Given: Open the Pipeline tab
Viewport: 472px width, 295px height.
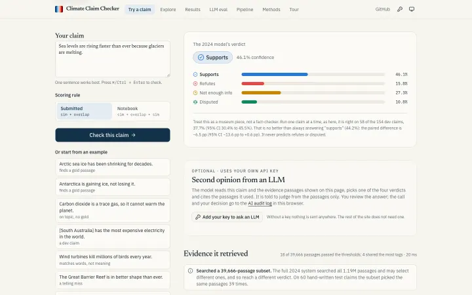Looking at the screenshot, I should click(245, 9).
